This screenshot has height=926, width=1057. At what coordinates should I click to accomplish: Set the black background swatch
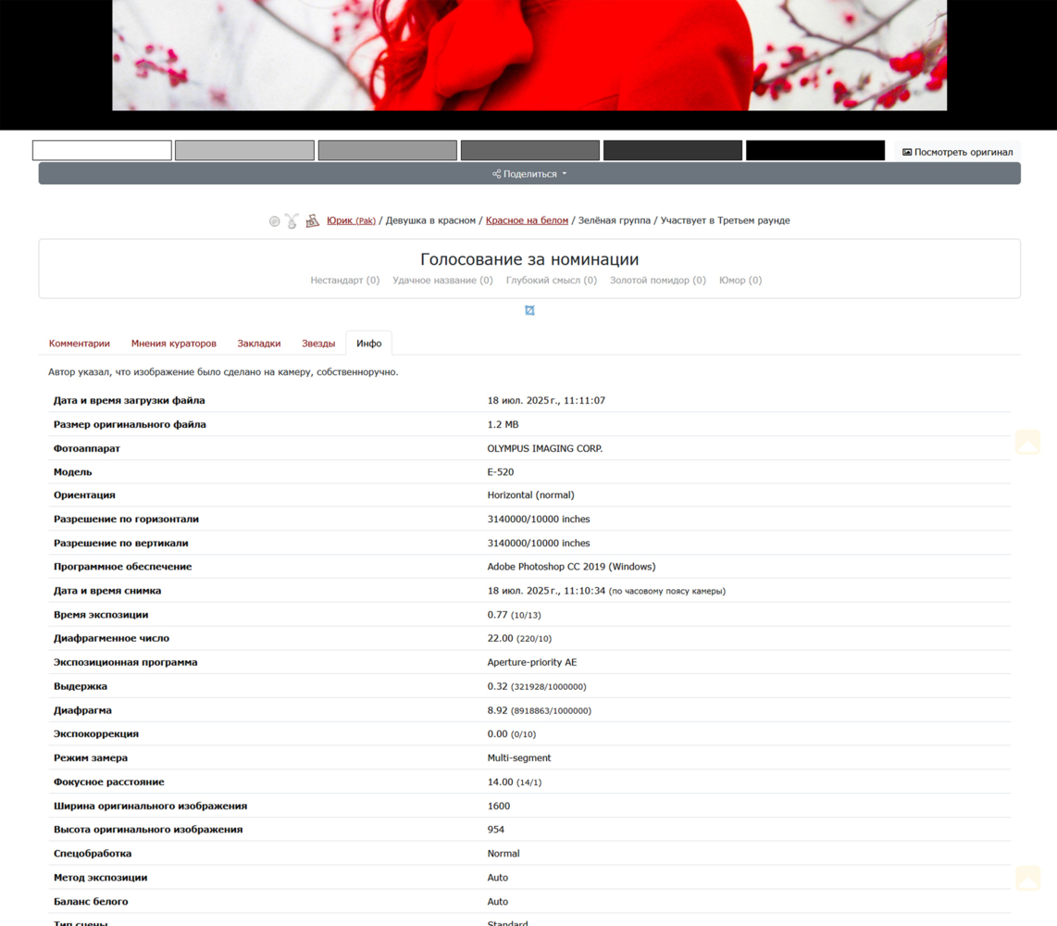point(815,150)
